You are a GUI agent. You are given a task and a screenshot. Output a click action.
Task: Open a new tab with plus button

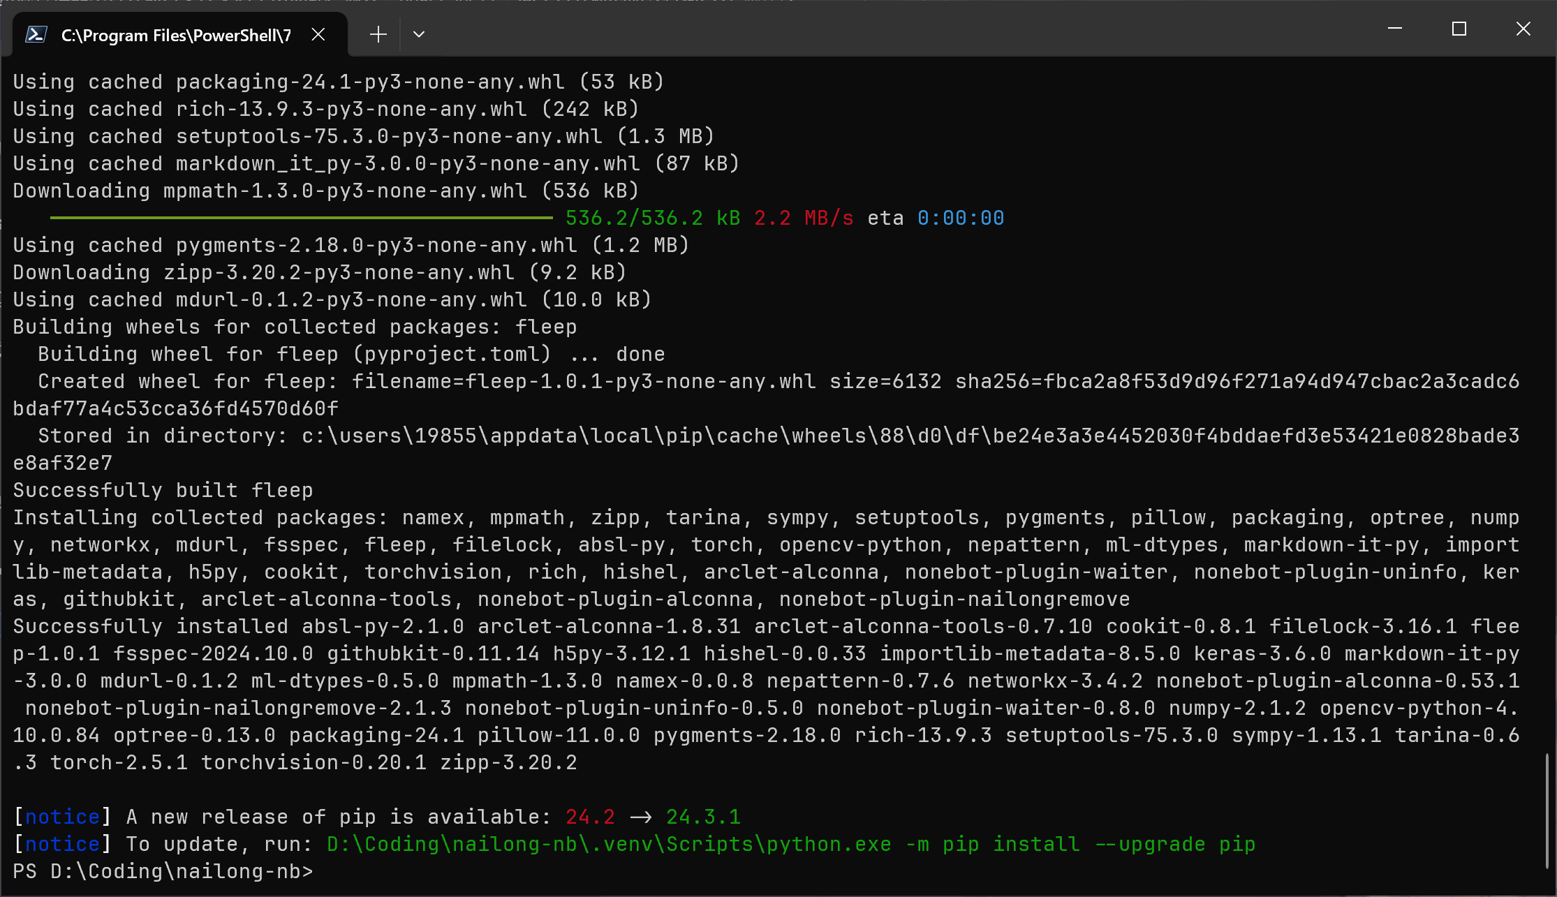point(378,34)
